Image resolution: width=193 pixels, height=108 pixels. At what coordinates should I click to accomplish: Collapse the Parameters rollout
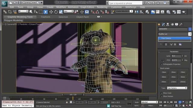[174, 52]
